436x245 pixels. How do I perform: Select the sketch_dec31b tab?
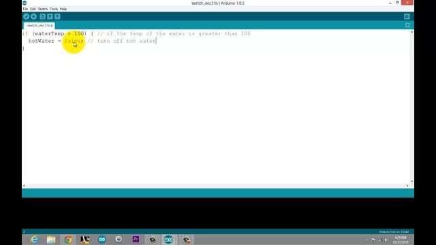coord(40,26)
